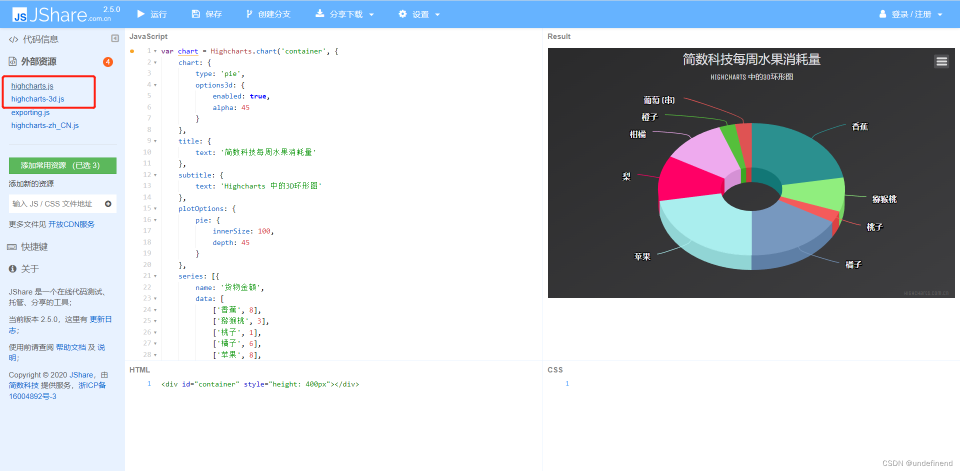The image size is (960, 471).
Task: Fold code at line 1 arrow
Action: (155, 51)
